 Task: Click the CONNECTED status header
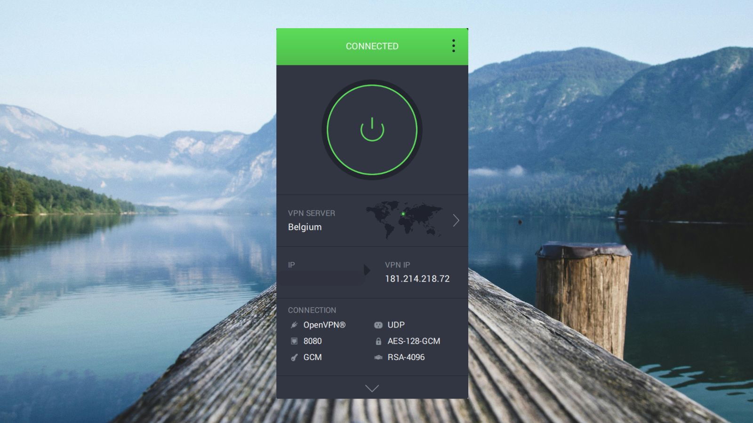(372, 46)
